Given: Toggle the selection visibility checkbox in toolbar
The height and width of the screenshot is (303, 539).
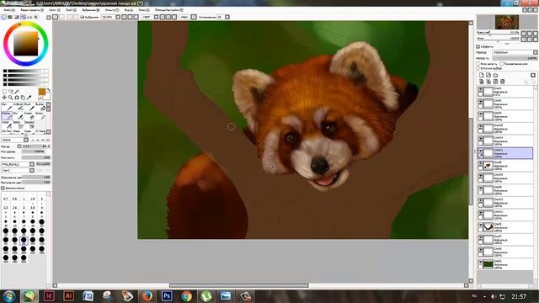Looking at the screenshot, I should tap(83, 17).
